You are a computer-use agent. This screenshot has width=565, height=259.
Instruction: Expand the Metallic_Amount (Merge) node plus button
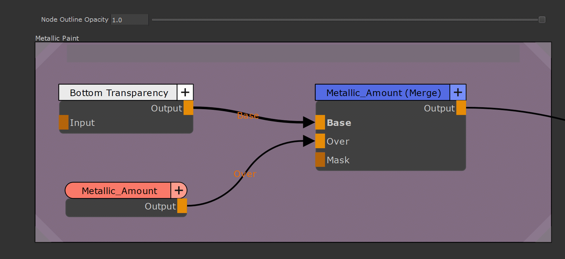(x=458, y=92)
